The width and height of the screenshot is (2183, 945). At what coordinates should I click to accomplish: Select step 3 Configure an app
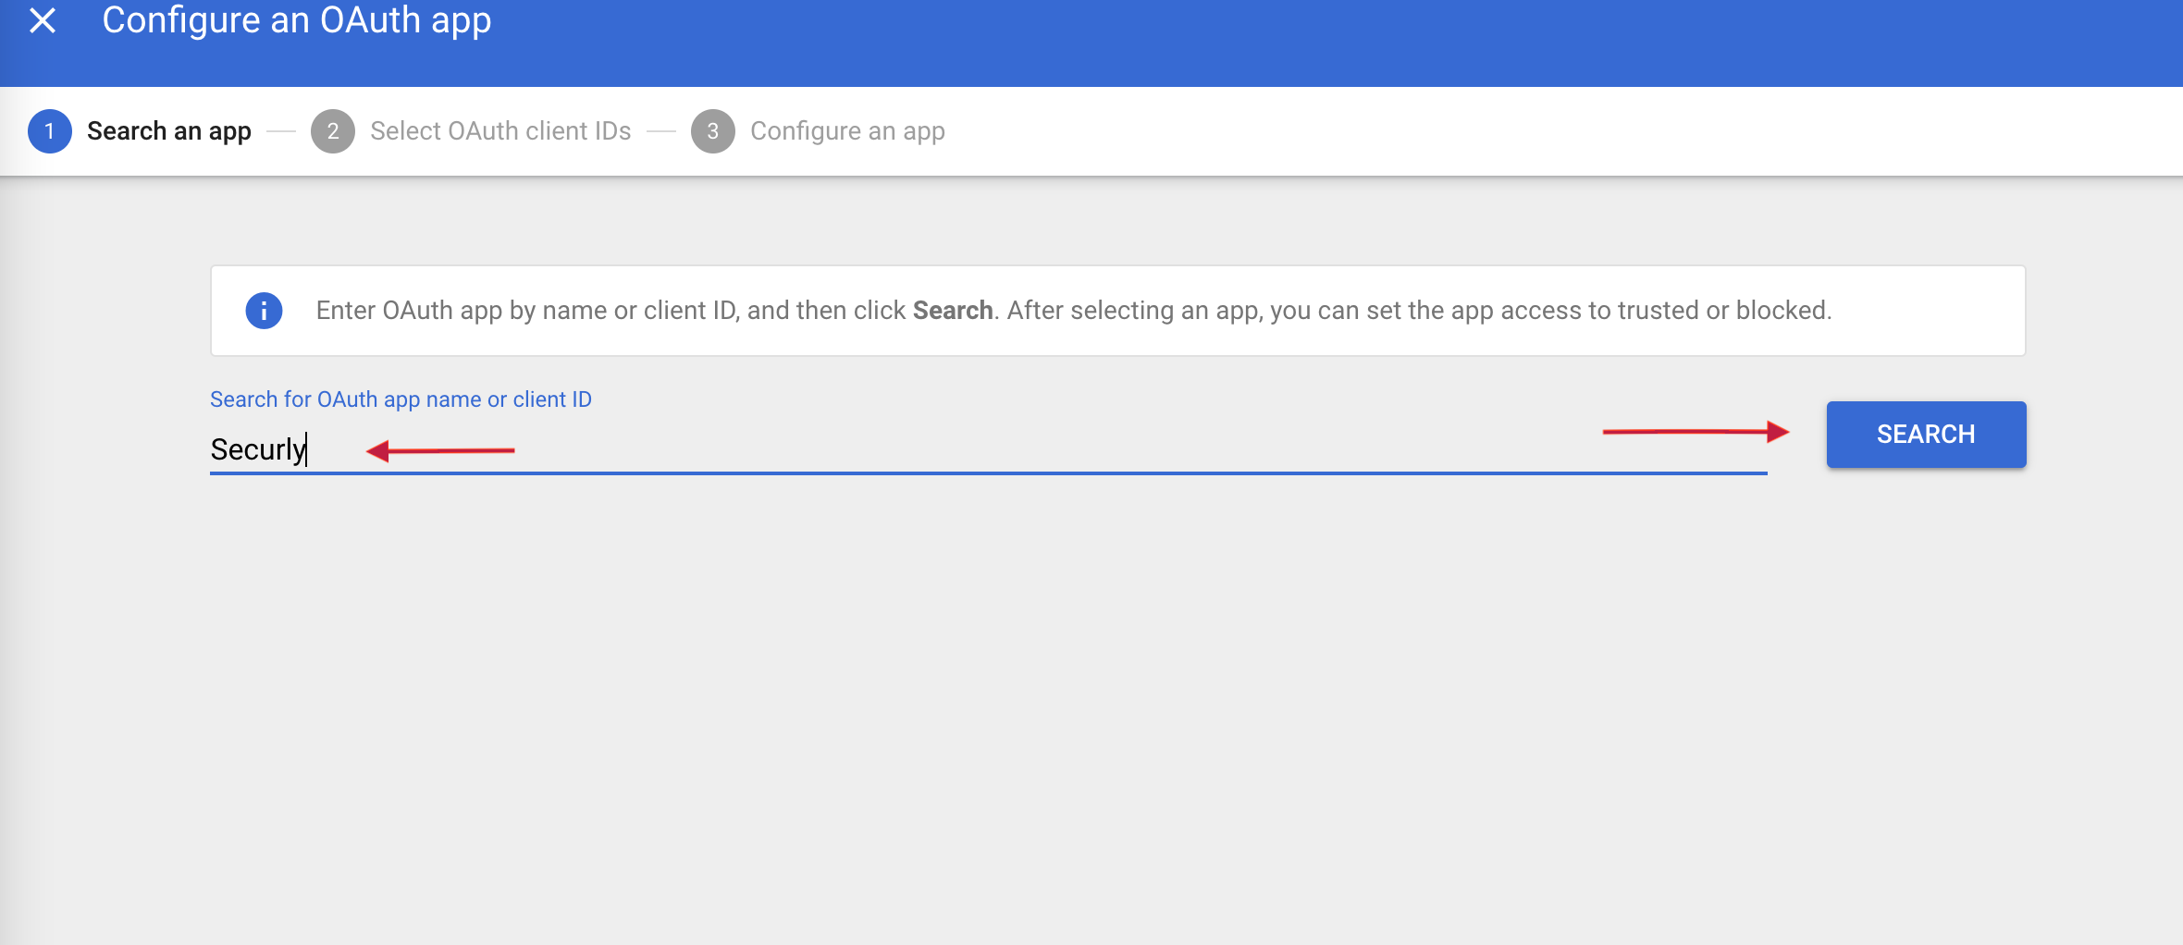pyautogui.click(x=818, y=131)
